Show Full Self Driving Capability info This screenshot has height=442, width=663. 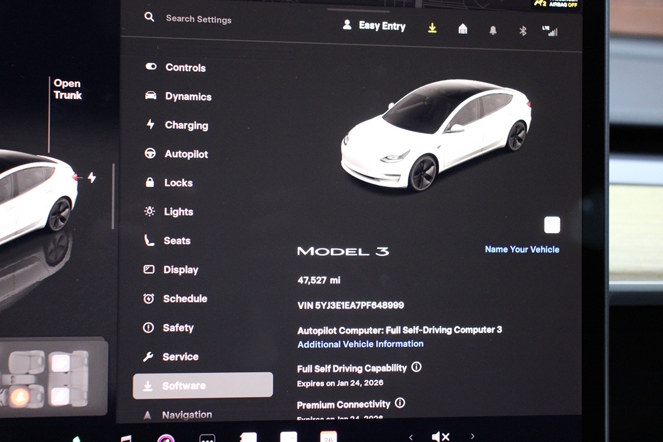tap(417, 367)
